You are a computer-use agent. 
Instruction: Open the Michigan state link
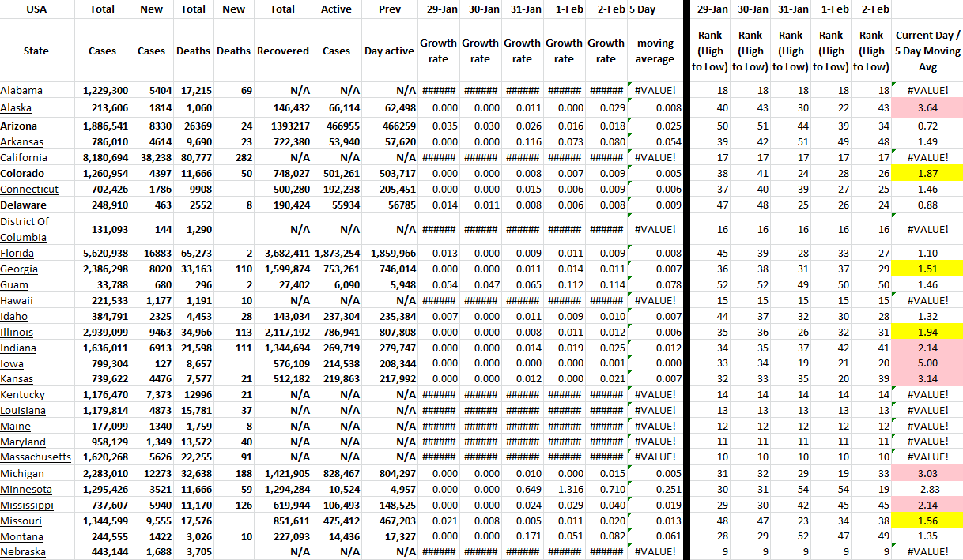click(22, 474)
